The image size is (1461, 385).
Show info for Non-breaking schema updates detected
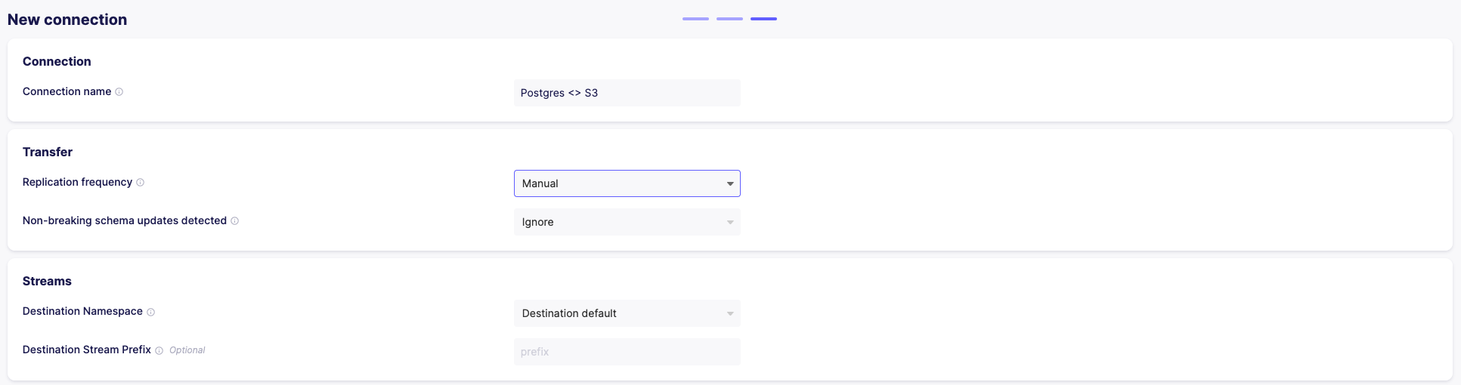click(234, 221)
